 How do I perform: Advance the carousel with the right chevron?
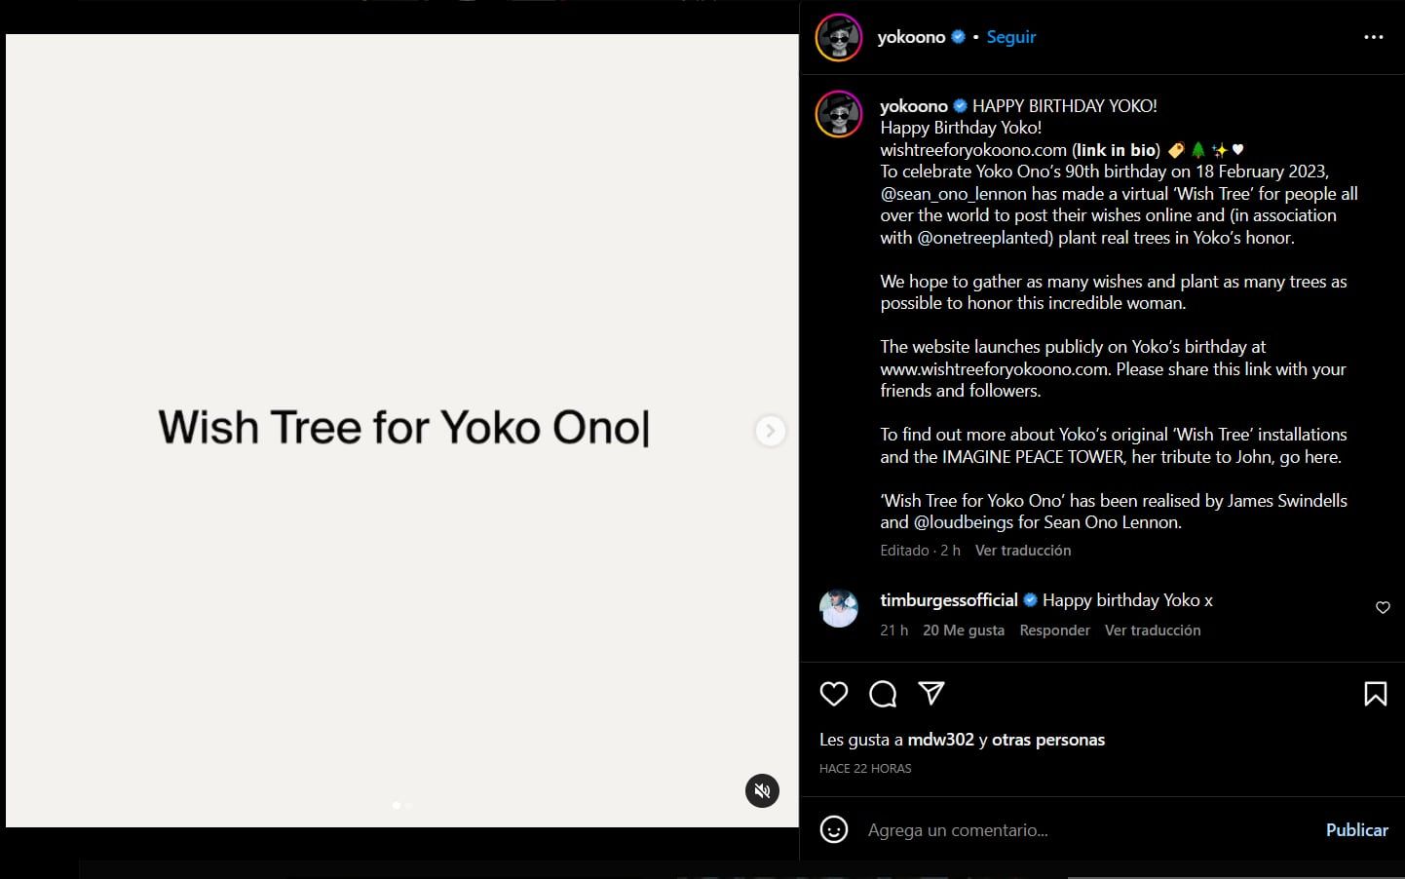tap(771, 431)
